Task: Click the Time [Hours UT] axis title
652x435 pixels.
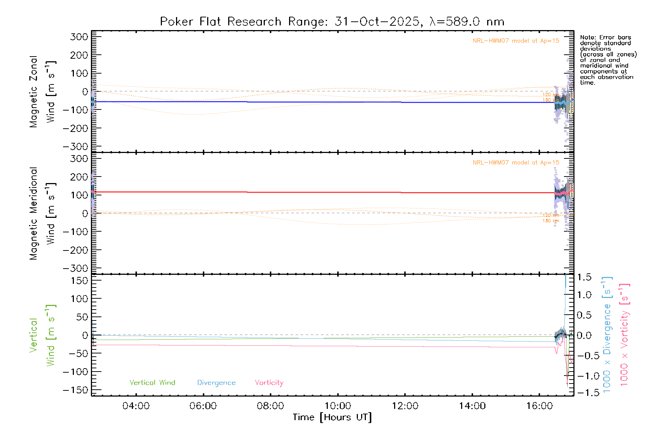Action: pos(332,418)
